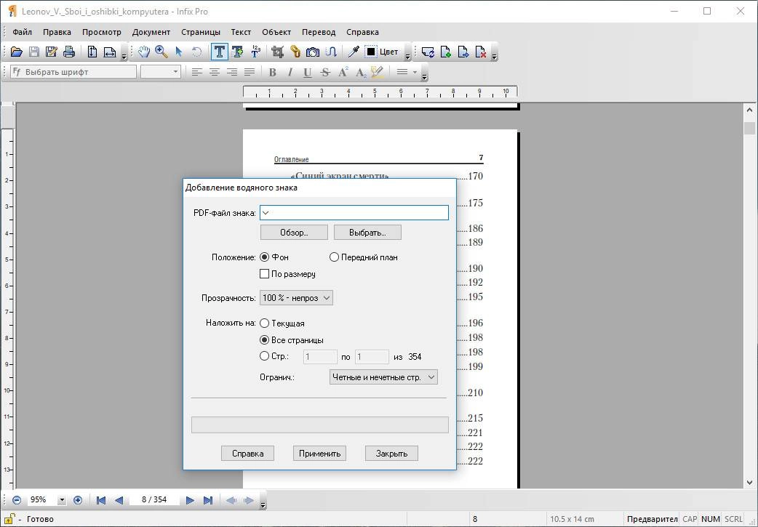This screenshot has width=758, height=527.
Task: Select the Hand pan tool
Action: click(x=143, y=52)
